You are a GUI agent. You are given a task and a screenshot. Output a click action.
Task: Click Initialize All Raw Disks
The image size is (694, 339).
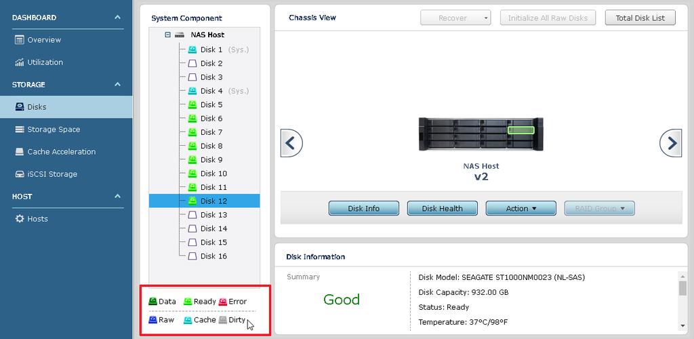click(x=548, y=18)
